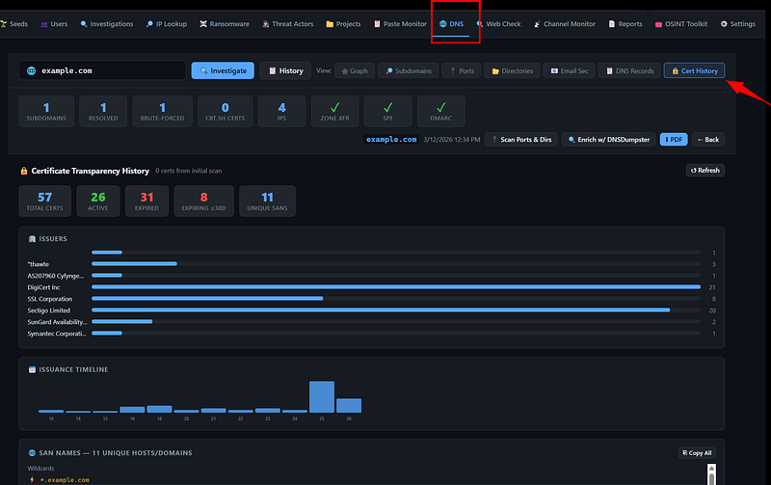771x485 pixels.
Task: Click the CRT.SH Certs stat card
Action: (226, 111)
